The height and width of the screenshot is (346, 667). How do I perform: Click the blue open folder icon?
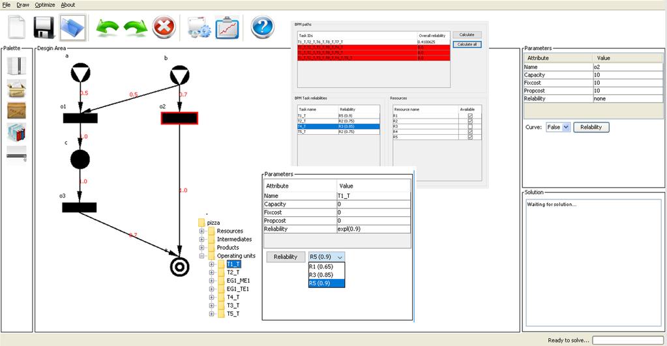73,27
